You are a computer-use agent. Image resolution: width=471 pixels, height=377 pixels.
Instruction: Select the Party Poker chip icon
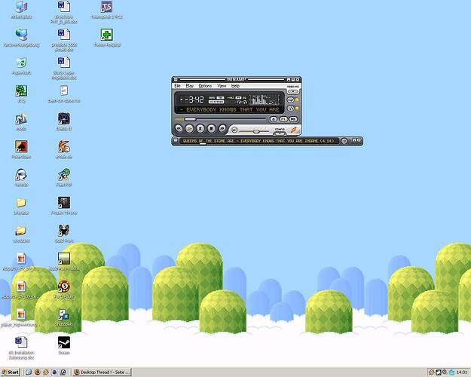coord(64,290)
